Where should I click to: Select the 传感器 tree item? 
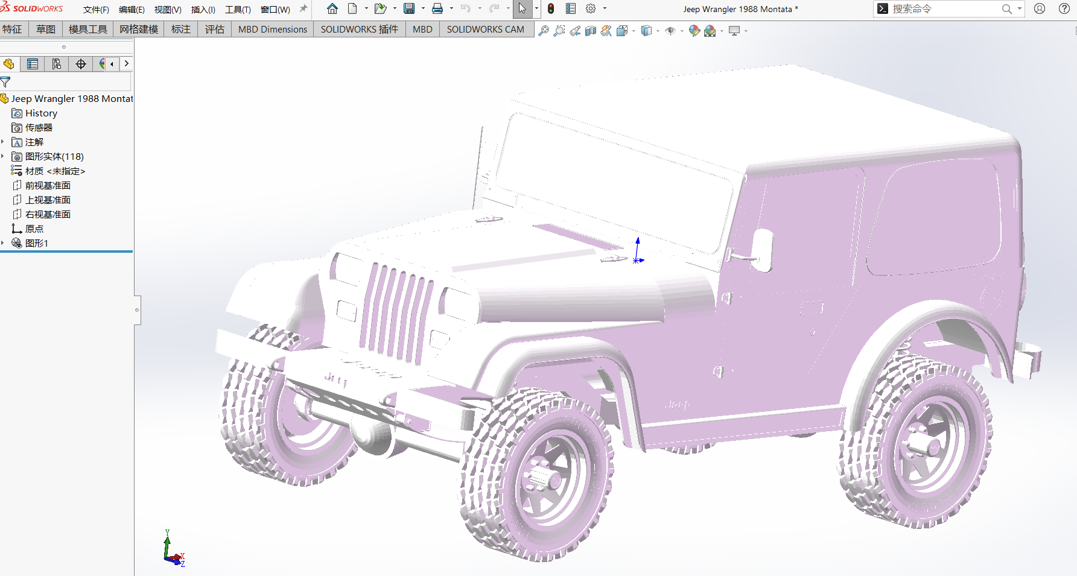(39, 127)
